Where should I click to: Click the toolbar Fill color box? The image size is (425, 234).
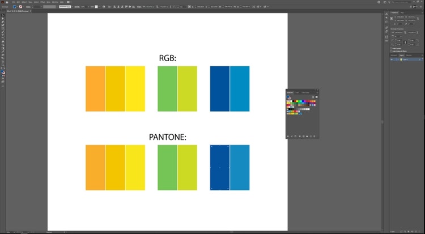click(x=2, y=71)
